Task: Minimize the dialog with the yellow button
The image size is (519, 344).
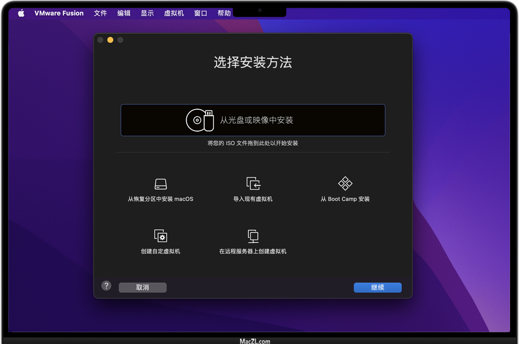Action: pyautogui.click(x=110, y=40)
